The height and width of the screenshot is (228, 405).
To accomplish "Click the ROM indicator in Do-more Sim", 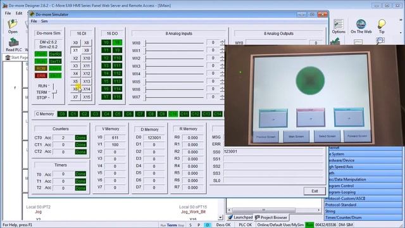I will (40, 68).
